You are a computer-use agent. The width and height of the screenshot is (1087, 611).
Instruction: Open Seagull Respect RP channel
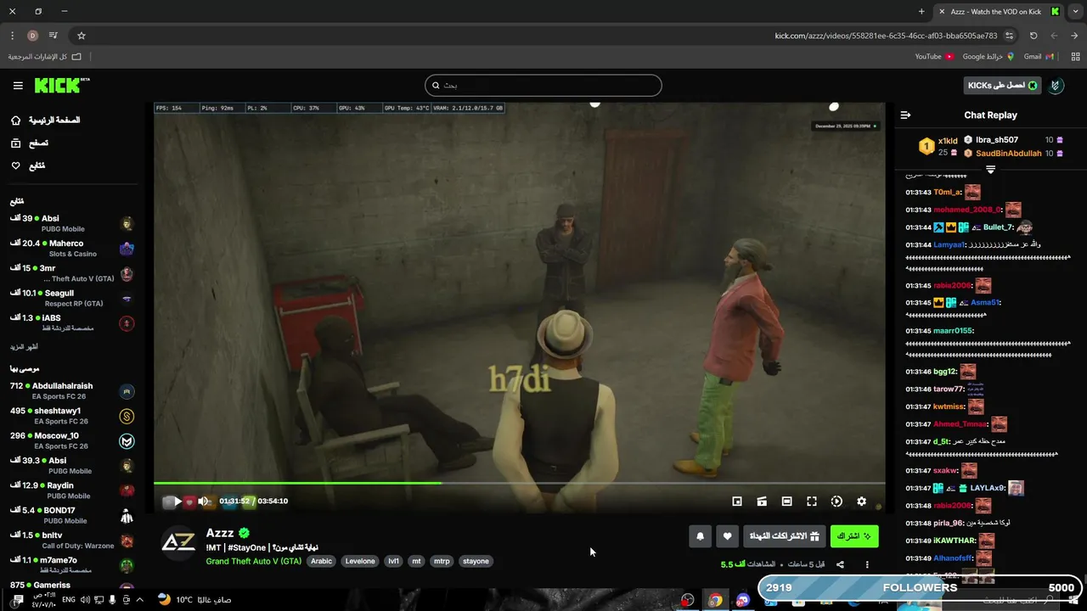click(x=72, y=298)
